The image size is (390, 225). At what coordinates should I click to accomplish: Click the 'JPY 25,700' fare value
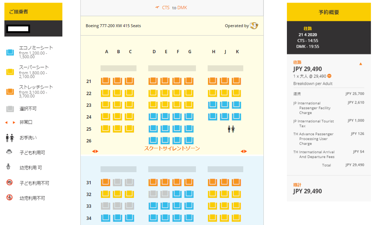pyautogui.click(x=355, y=94)
